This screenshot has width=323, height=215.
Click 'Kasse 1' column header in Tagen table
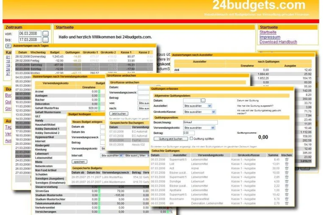126,52
